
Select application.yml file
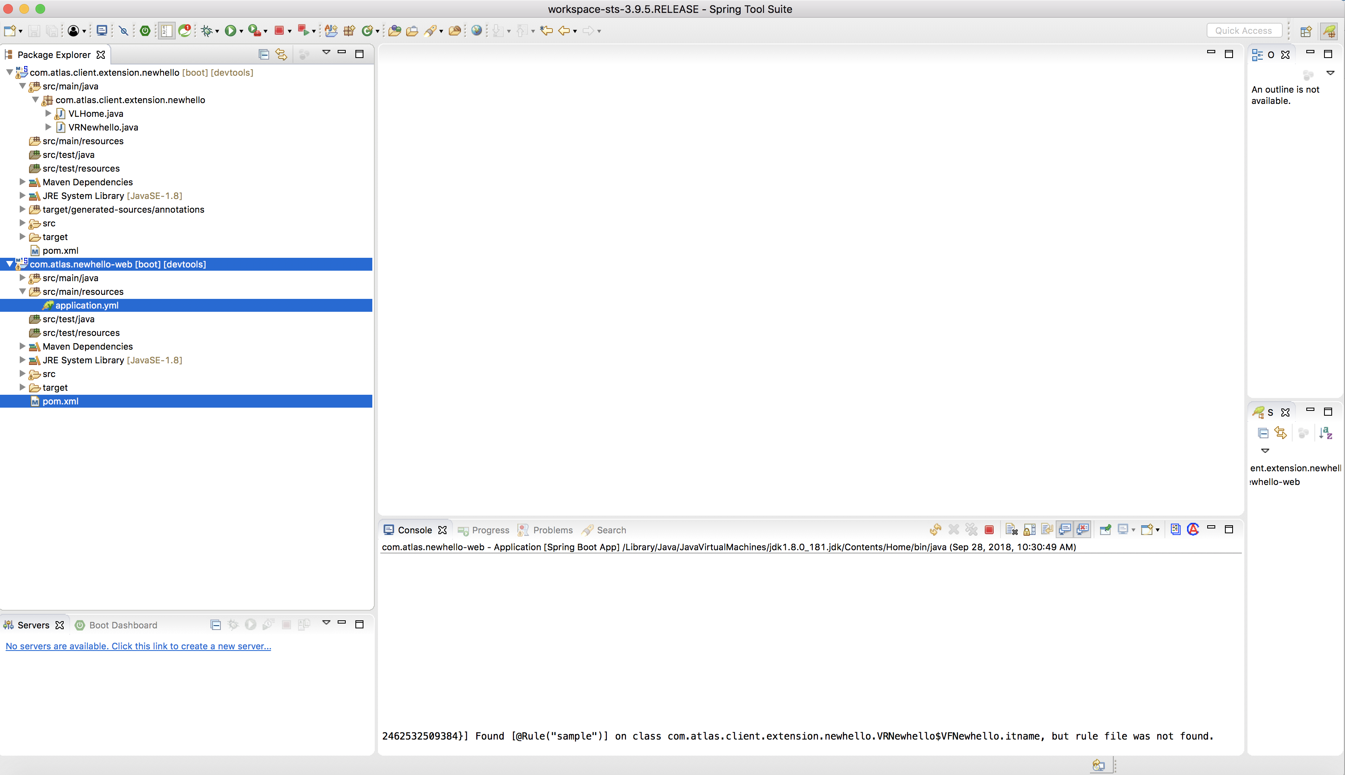click(x=187, y=305)
